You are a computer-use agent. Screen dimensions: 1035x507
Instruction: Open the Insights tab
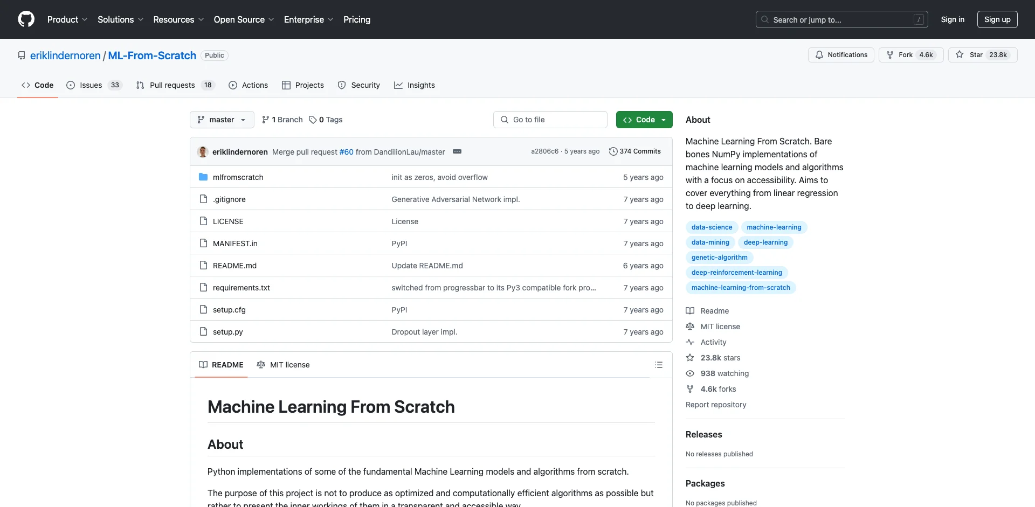pyautogui.click(x=415, y=85)
